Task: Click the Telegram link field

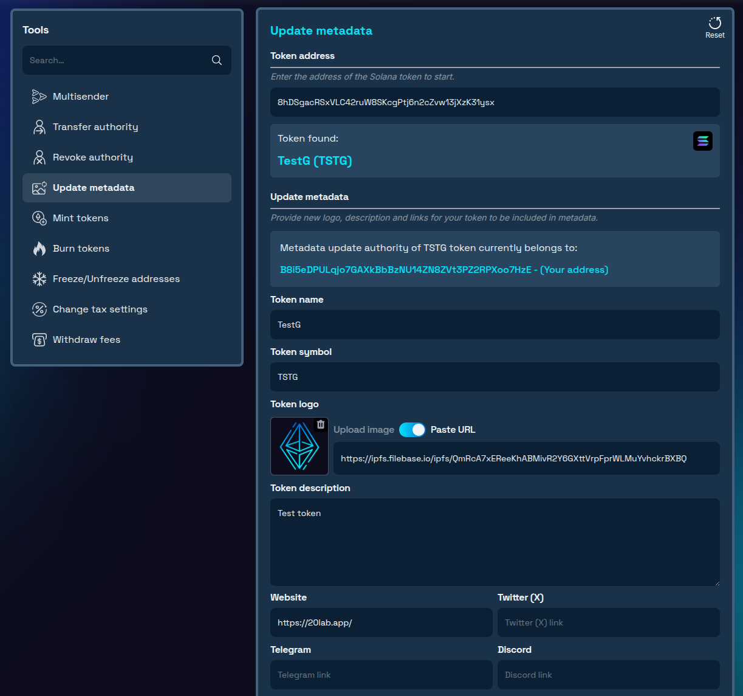Action: [382, 675]
